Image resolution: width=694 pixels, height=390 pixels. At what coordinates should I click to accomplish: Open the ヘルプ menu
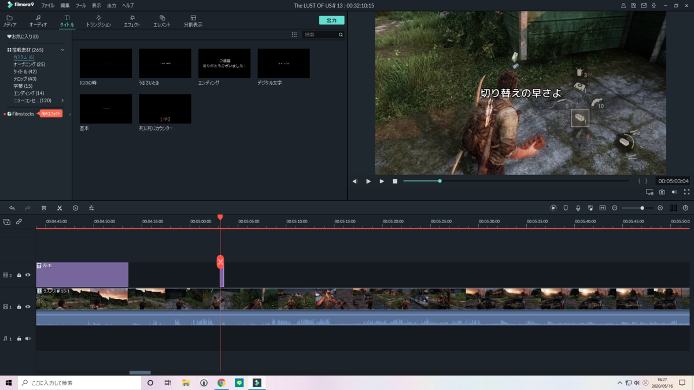tap(128, 5)
